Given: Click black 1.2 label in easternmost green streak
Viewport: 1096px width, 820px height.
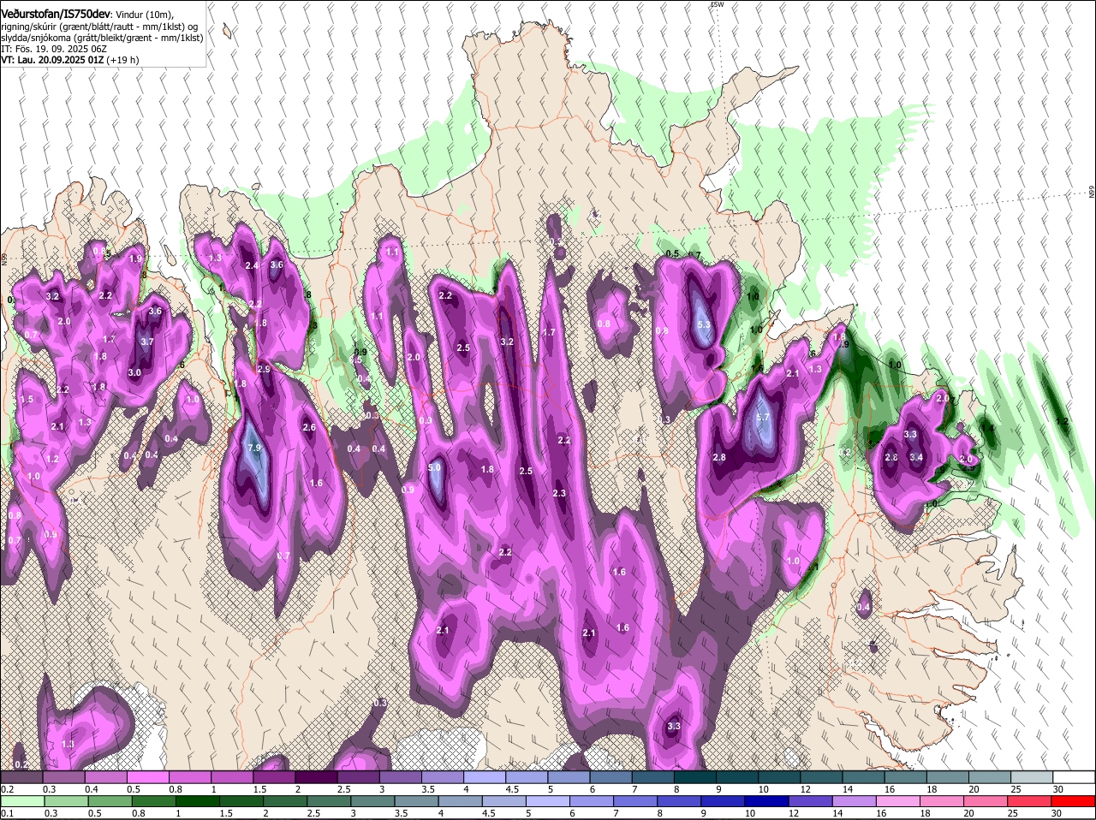Looking at the screenshot, I should pos(1063,422).
